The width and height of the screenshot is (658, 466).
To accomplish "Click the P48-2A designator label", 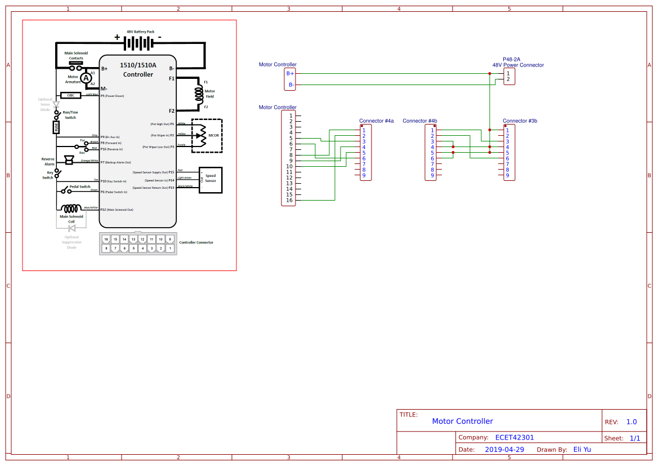I will click(511, 59).
